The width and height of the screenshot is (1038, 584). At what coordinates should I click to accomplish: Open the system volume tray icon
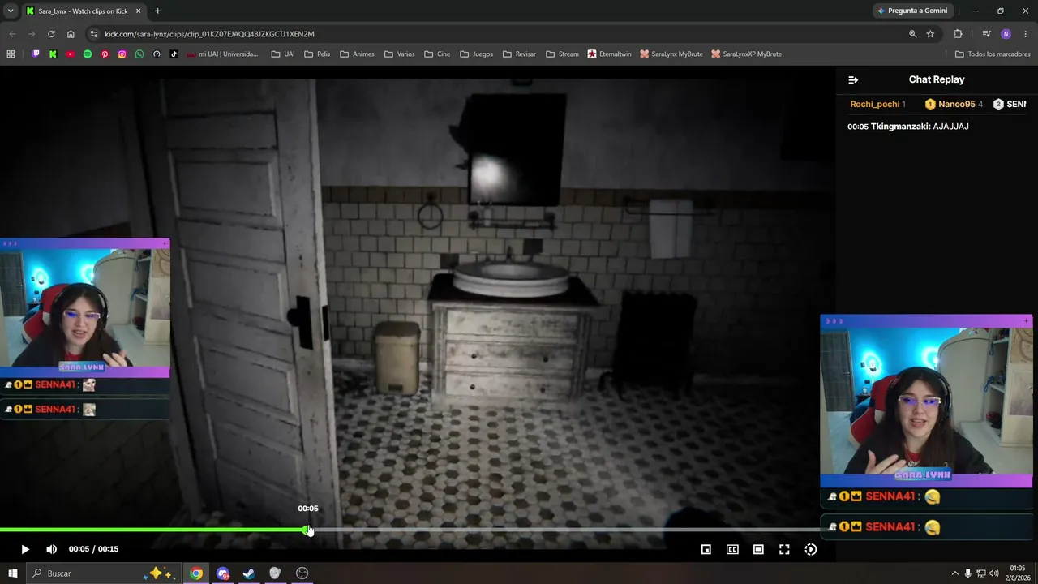pyautogui.click(x=993, y=573)
